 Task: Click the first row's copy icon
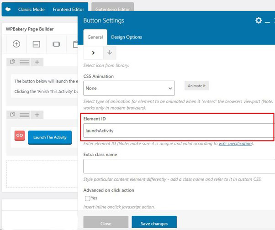13,62
